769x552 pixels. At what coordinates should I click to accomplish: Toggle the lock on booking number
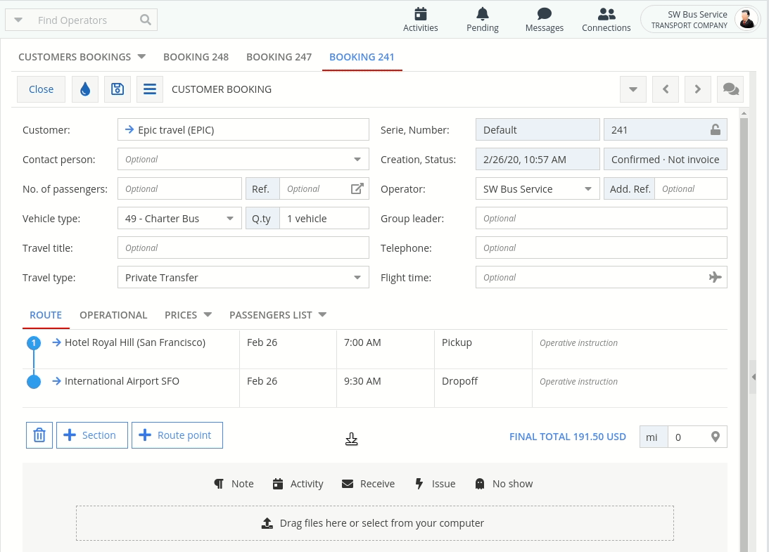[715, 130]
